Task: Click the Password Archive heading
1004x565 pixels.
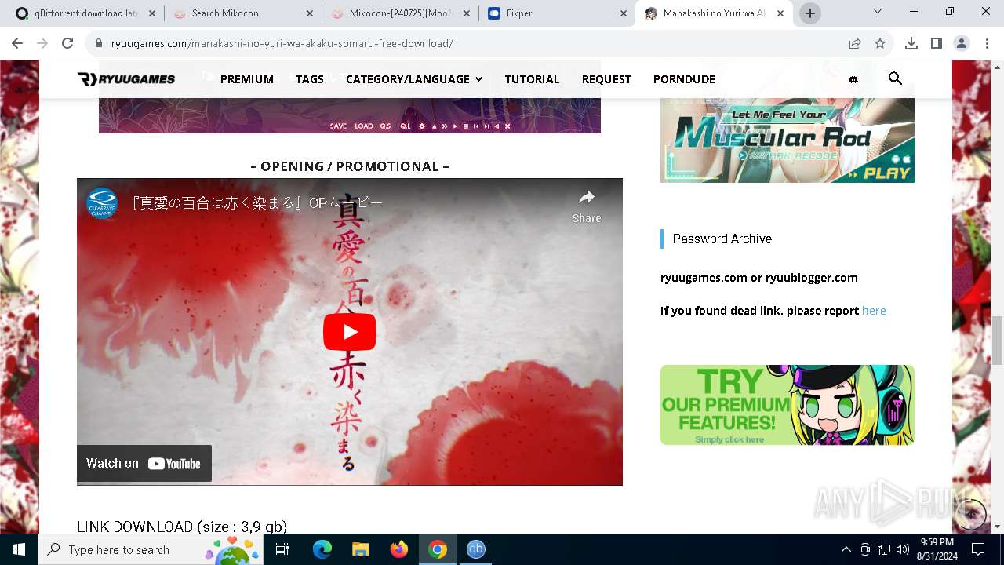Action: point(722,239)
